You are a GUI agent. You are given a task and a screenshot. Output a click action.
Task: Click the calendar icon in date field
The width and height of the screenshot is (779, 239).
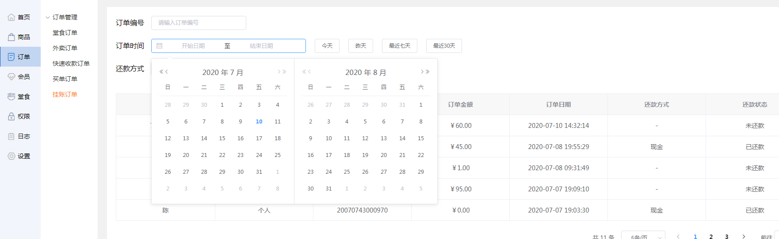(x=160, y=46)
